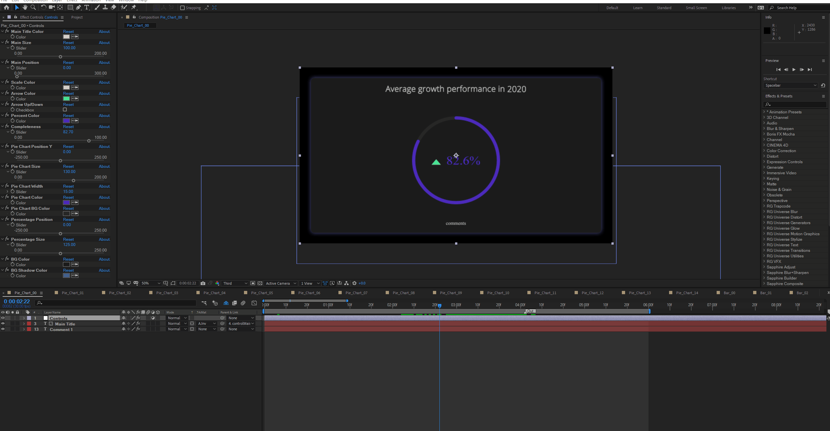Reset the Main Position effect
Image resolution: width=830 pixels, height=431 pixels.
pos(68,63)
